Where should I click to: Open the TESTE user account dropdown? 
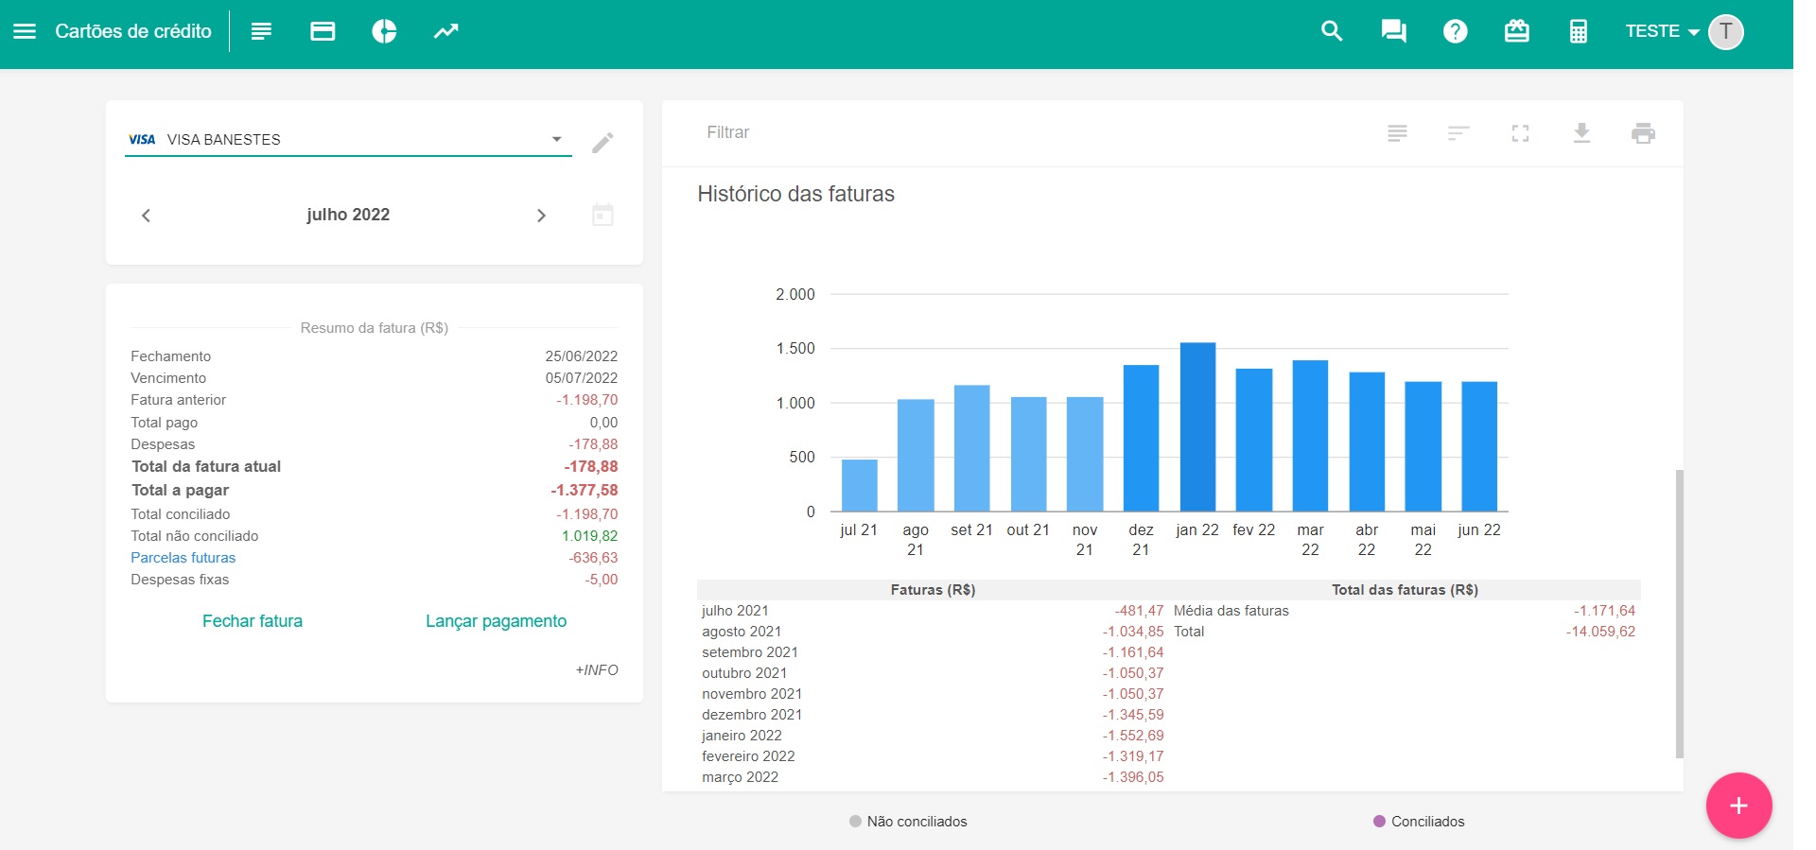[x=1662, y=31]
